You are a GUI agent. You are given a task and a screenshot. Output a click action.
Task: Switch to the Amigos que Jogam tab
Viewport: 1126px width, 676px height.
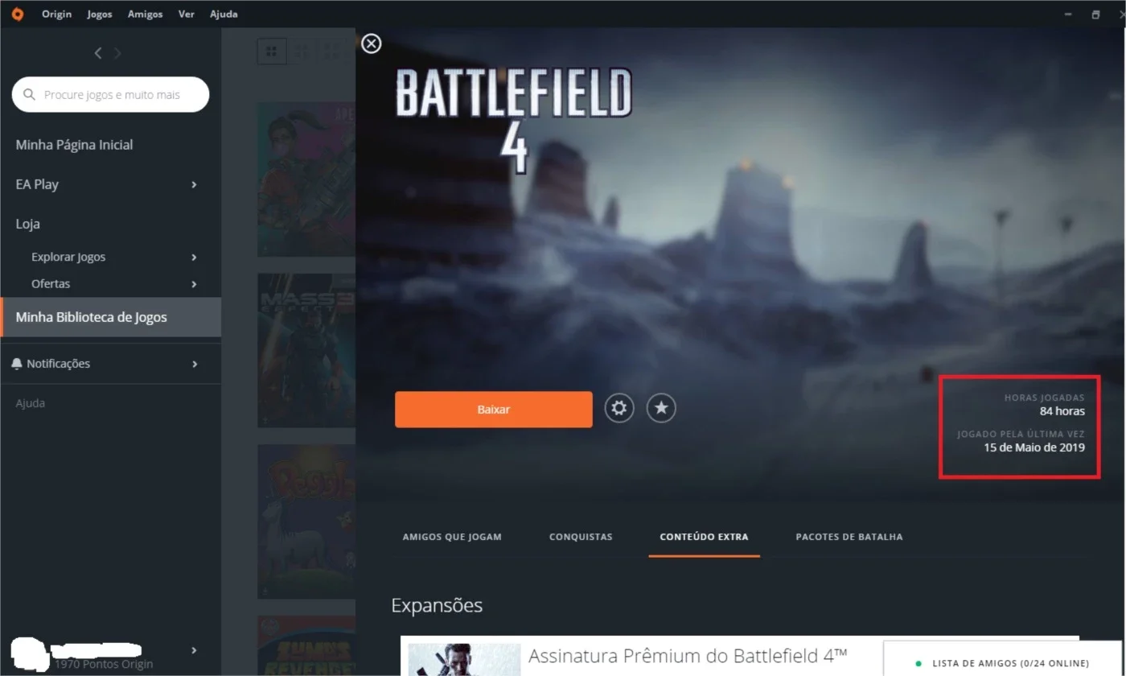452,537
